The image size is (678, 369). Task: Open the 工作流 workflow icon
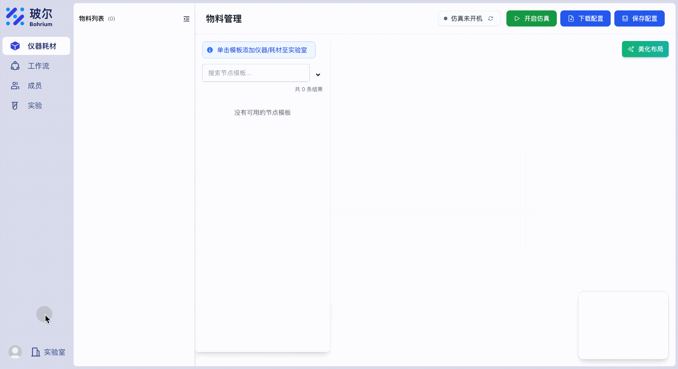click(x=15, y=66)
